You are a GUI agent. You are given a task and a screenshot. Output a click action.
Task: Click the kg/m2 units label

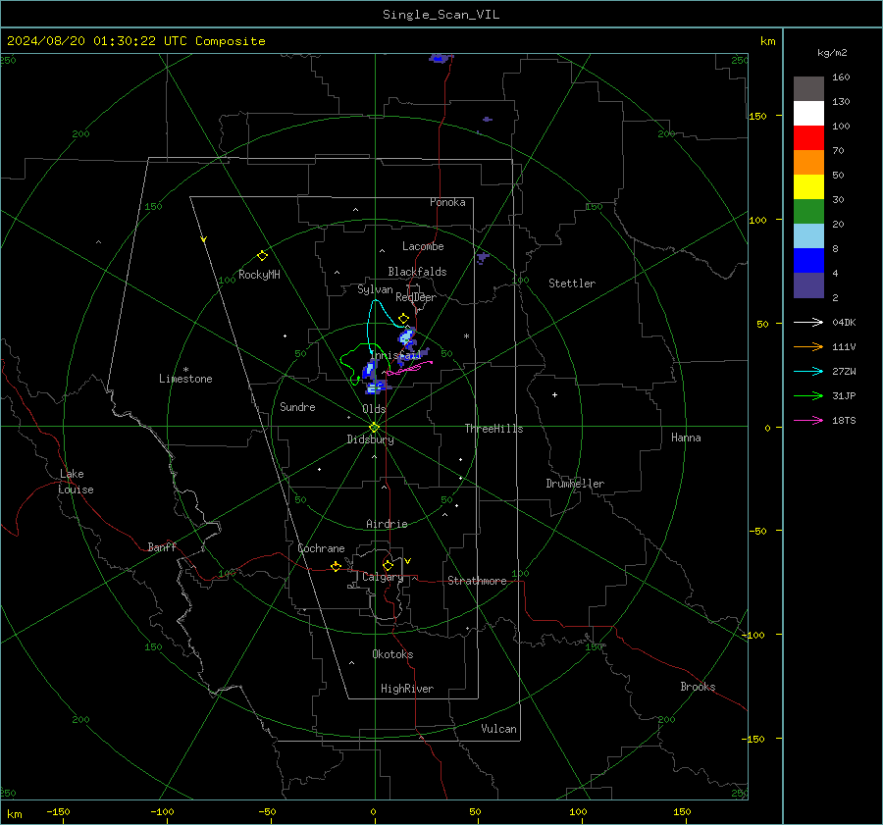tap(832, 53)
